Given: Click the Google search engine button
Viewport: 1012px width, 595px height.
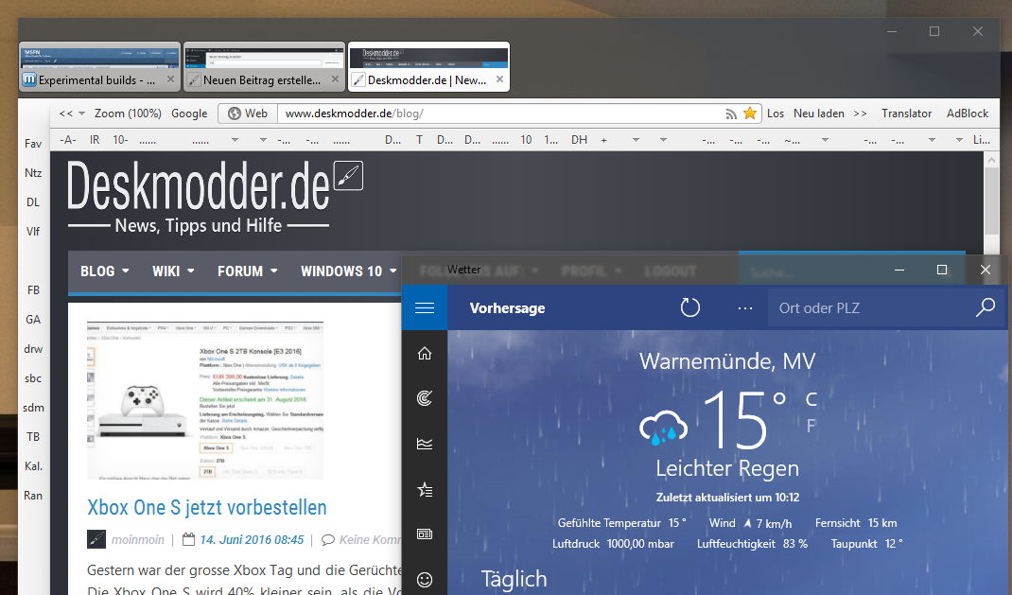Looking at the screenshot, I should coord(189,114).
